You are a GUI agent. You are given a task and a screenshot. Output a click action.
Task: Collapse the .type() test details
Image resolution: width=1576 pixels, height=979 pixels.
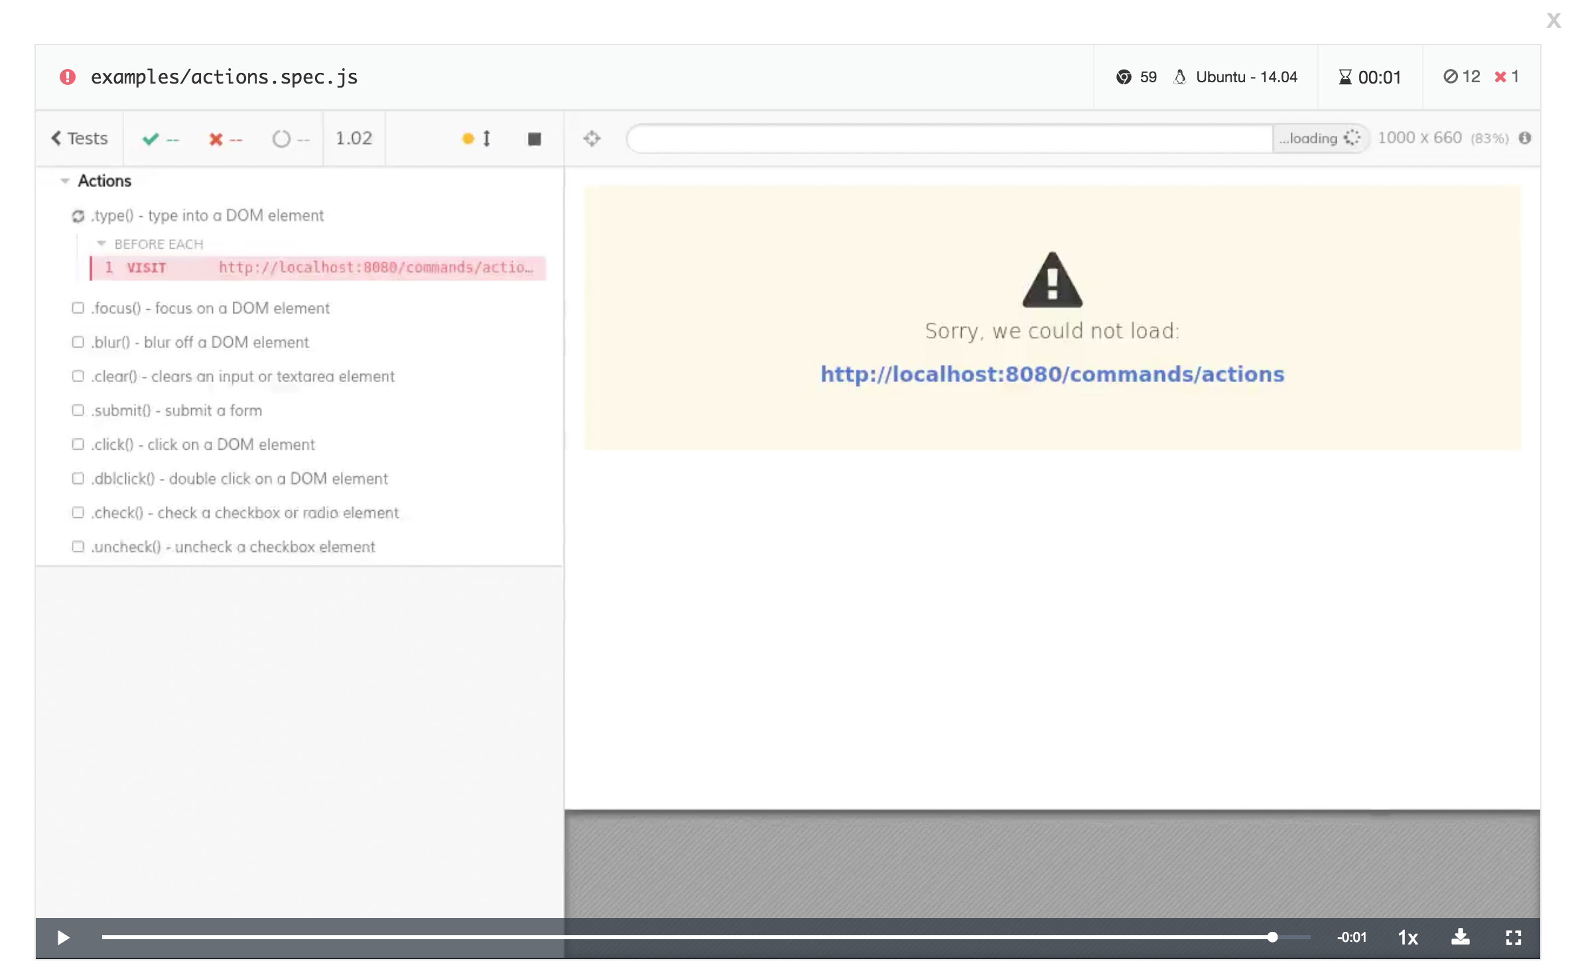78,216
